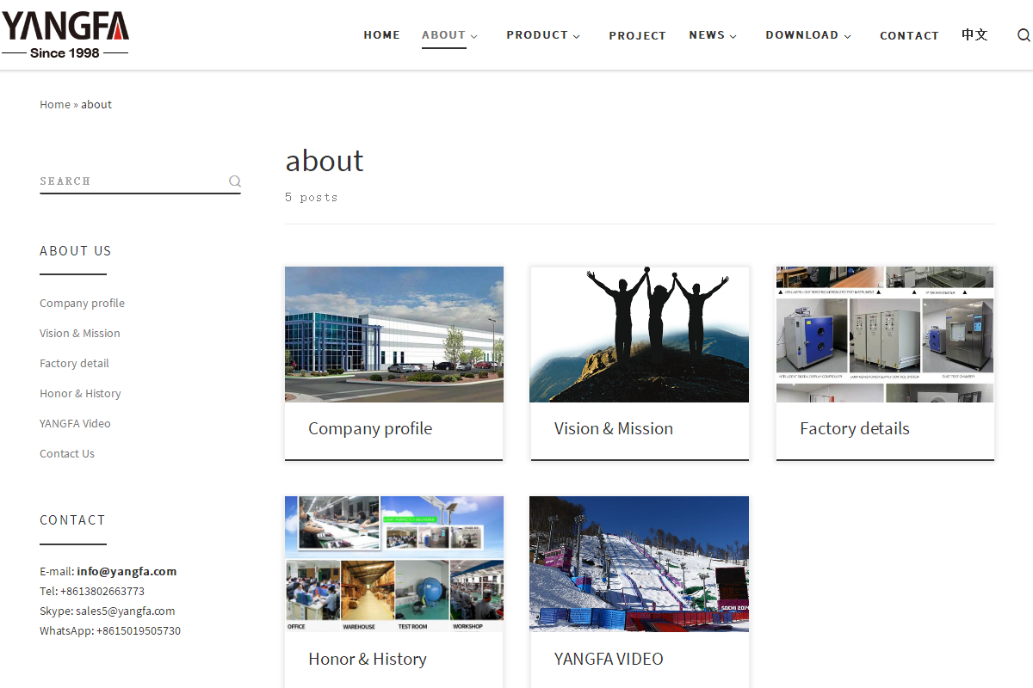Open the ABOUT menu item
The height and width of the screenshot is (688, 1033).
coord(443,35)
